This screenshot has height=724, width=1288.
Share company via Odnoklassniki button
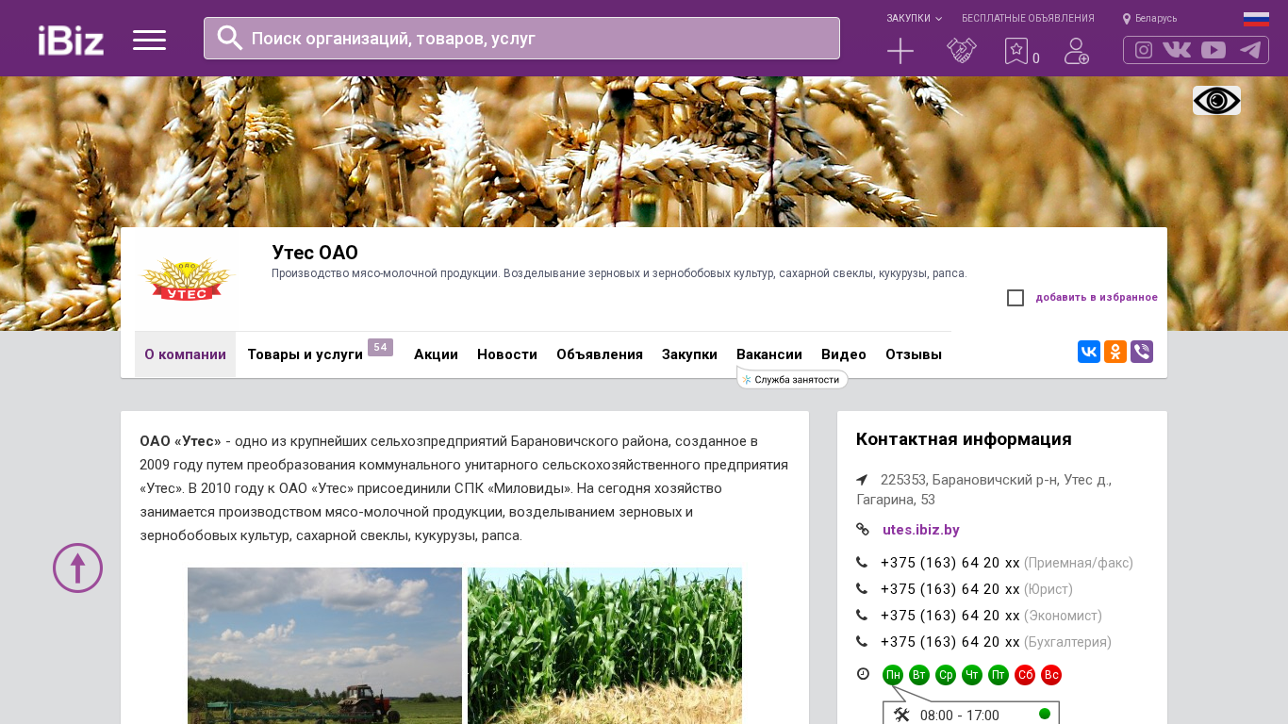(1115, 352)
